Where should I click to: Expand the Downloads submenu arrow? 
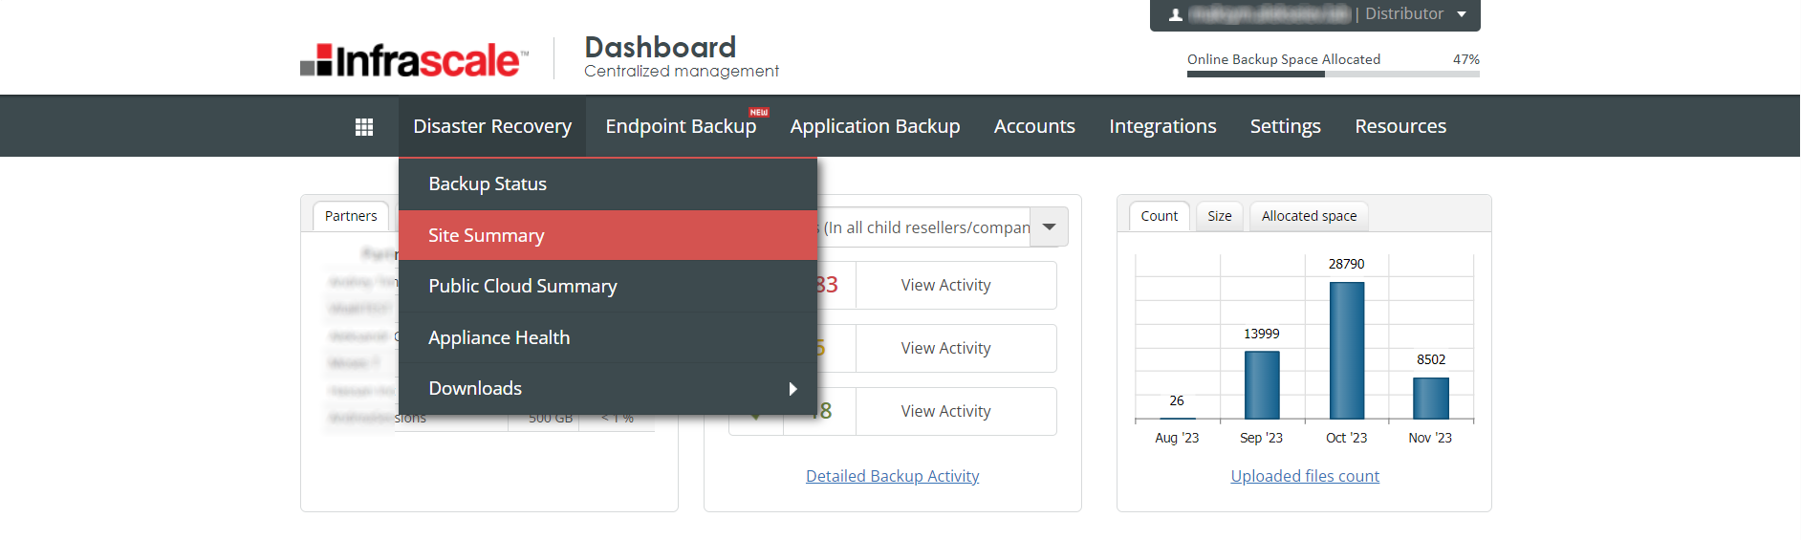click(792, 389)
